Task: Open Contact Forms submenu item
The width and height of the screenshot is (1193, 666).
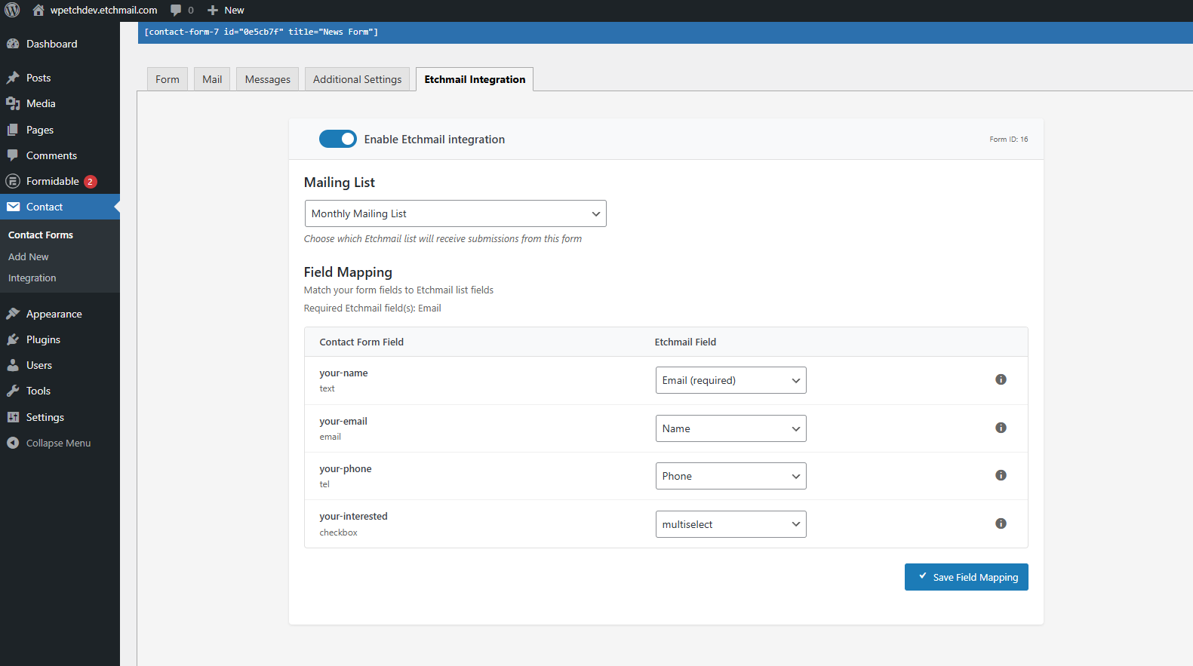Action: click(x=41, y=235)
